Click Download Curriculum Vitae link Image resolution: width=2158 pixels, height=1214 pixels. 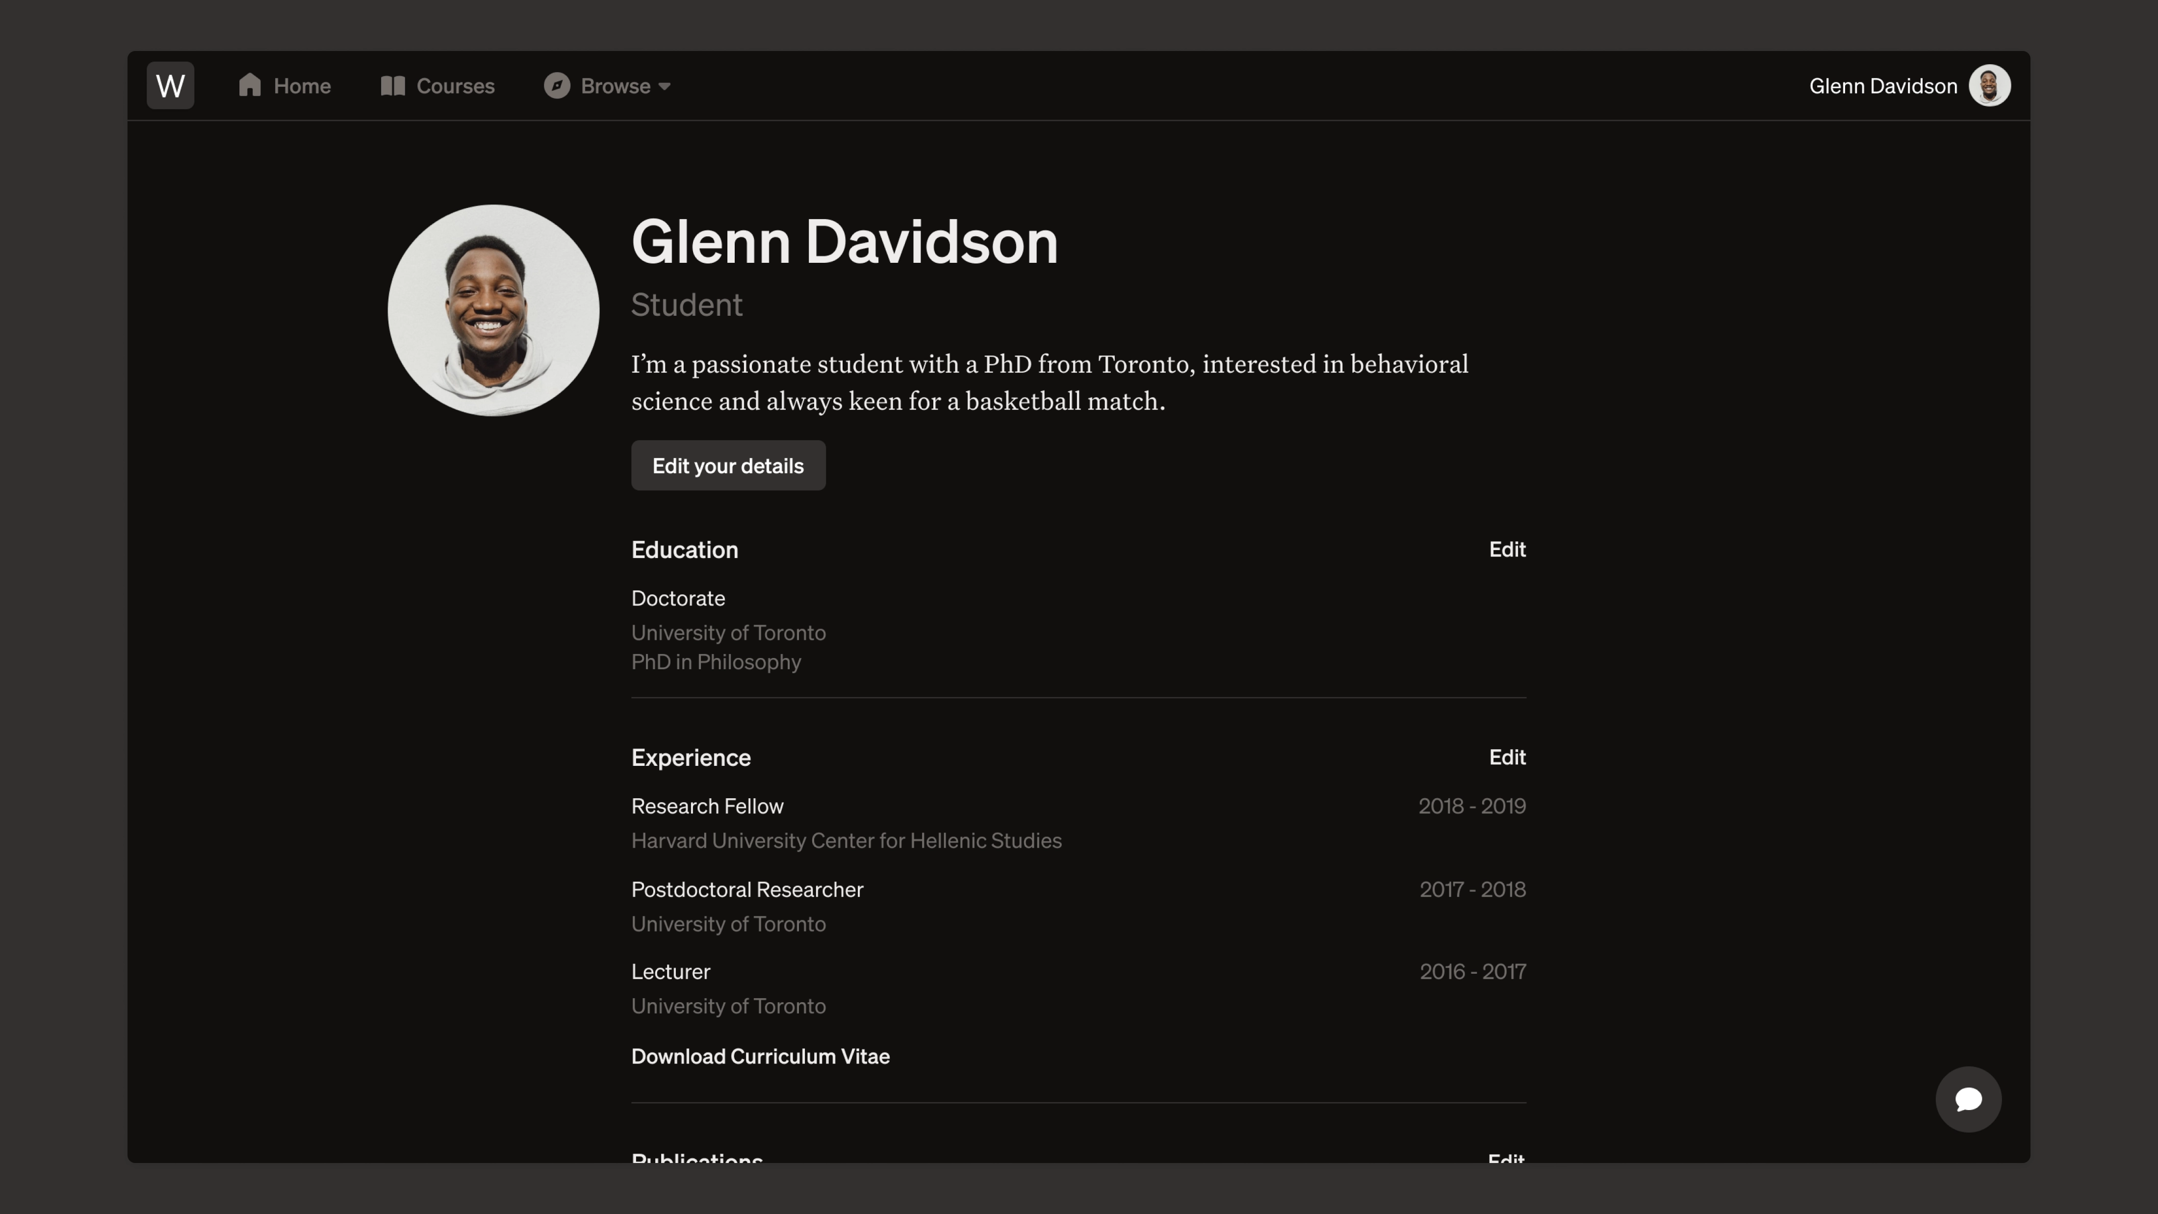point(760,1056)
